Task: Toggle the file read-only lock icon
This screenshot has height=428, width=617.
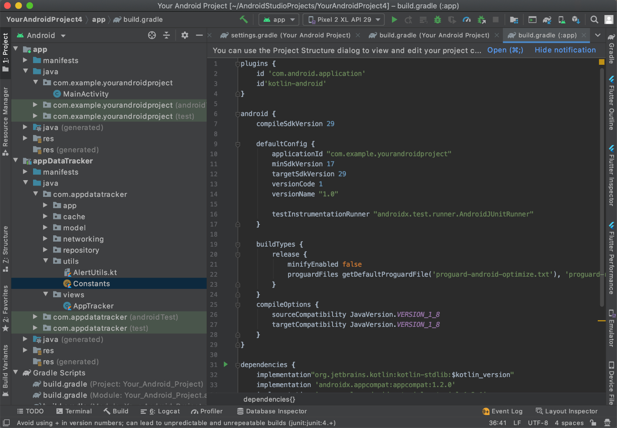Action: [x=593, y=423]
